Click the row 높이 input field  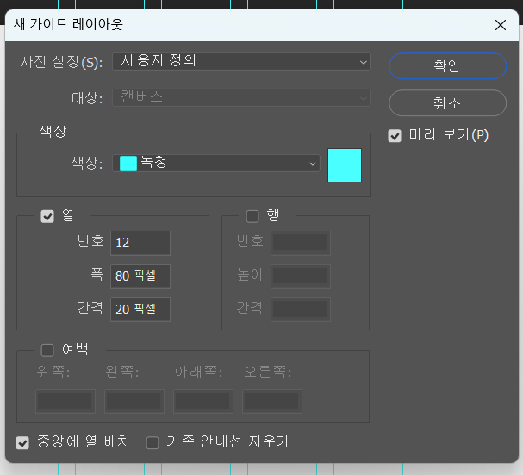point(300,276)
